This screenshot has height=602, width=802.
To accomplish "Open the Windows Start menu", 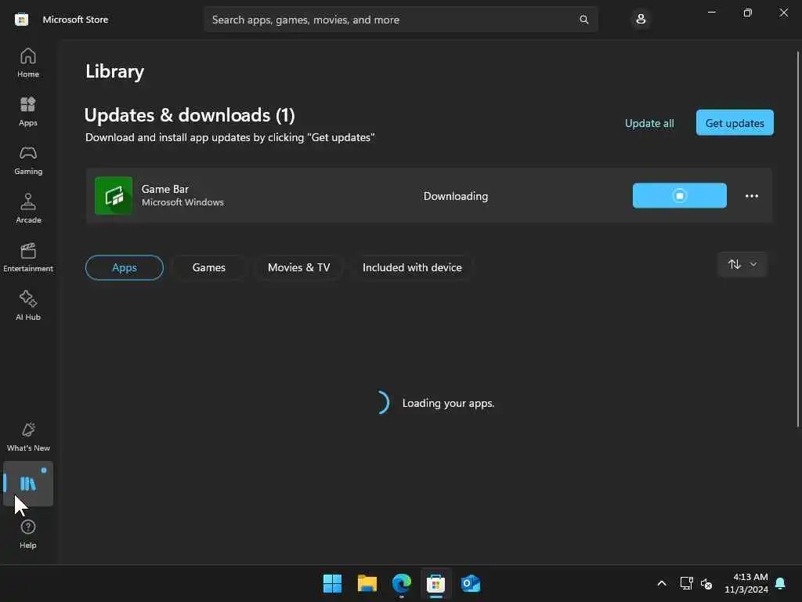I will click(332, 583).
